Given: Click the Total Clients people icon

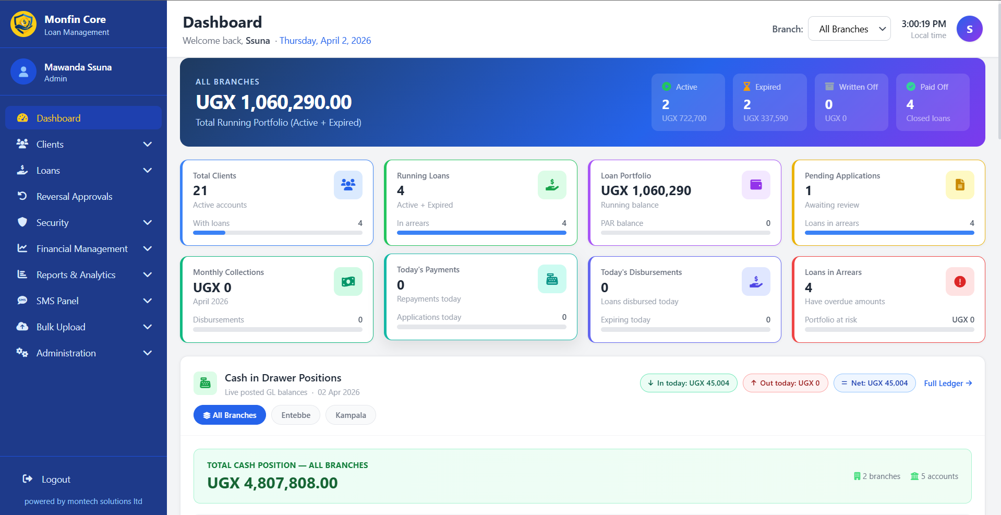Looking at the screenshot, I should (x=347, y=185).
